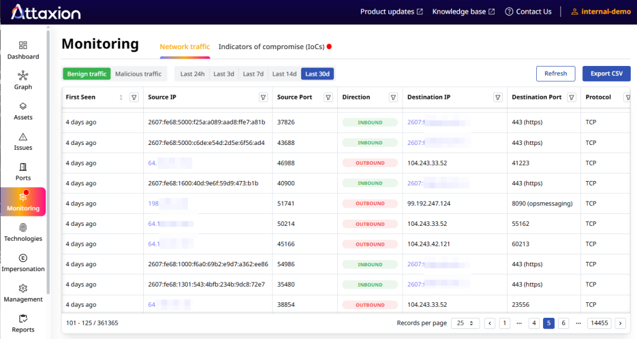
Task: Filter the Direction column
Action: tap(393, 98)
